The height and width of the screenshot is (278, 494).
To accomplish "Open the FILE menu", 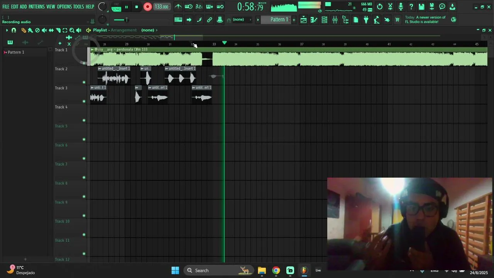I will point(6,7).
